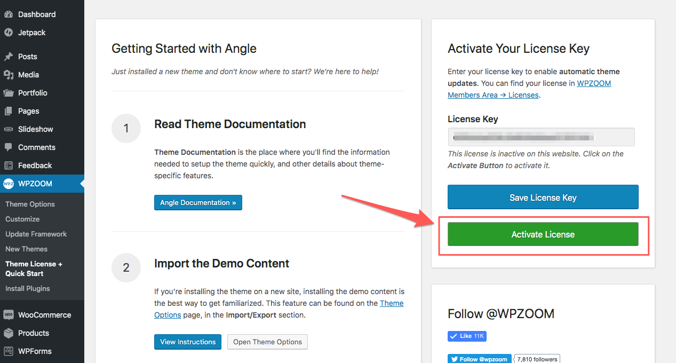Click the WPForms icon in sidebar

coord(9,351)
